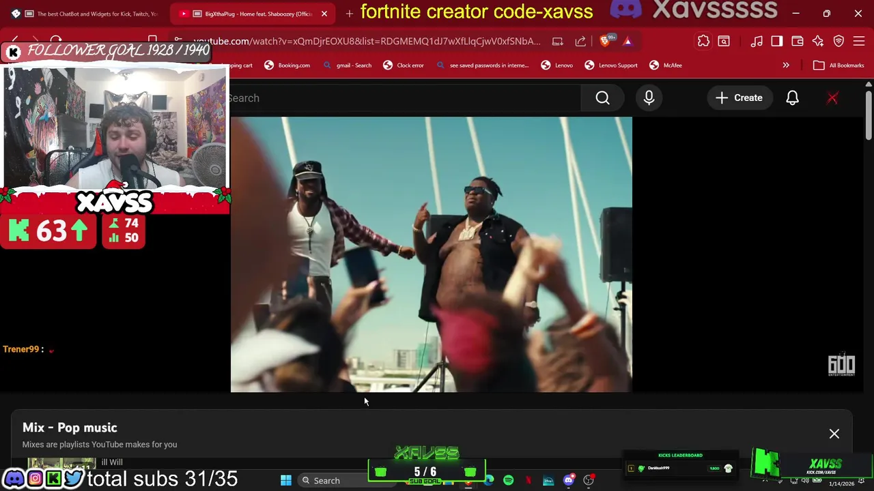Open the Windows Start button
The height and width of the screenshot is (491, 874).
(x=286, y=481)
